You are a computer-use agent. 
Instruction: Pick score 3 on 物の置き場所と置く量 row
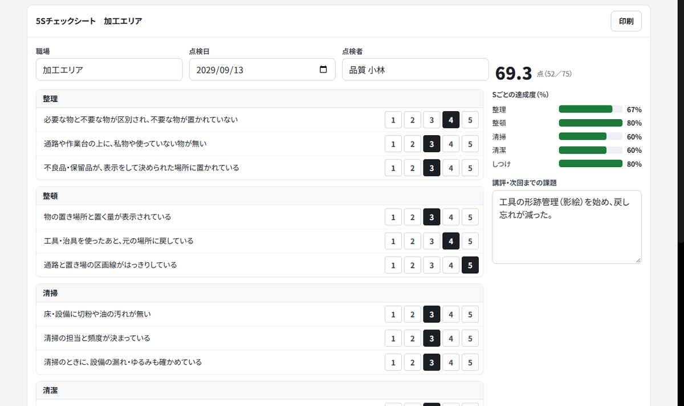[x=431, y=217]
